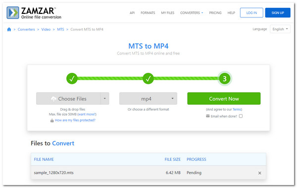Click the Convert MTS to MP4 breadcrumb text
Viewport: 297px width, 188px height.
tap(87, 29)
